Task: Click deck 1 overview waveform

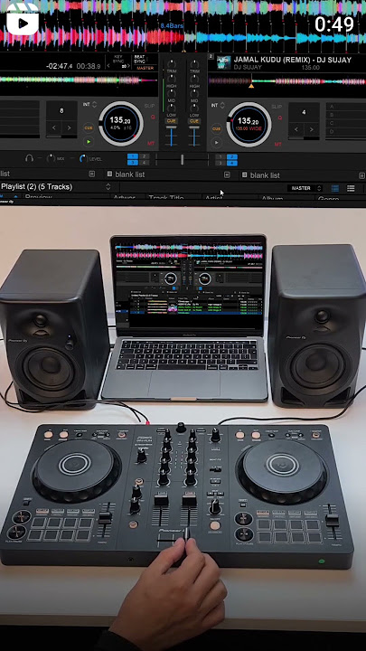Action: click(x=78, y=80)
